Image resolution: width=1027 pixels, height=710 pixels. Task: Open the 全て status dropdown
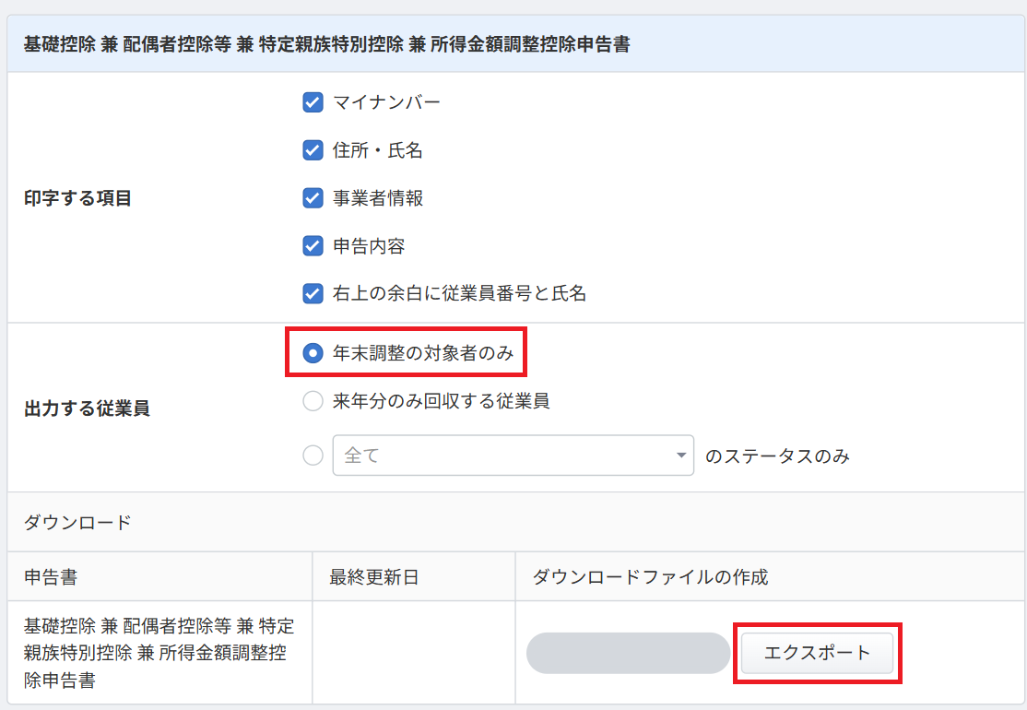coord(513,456)
